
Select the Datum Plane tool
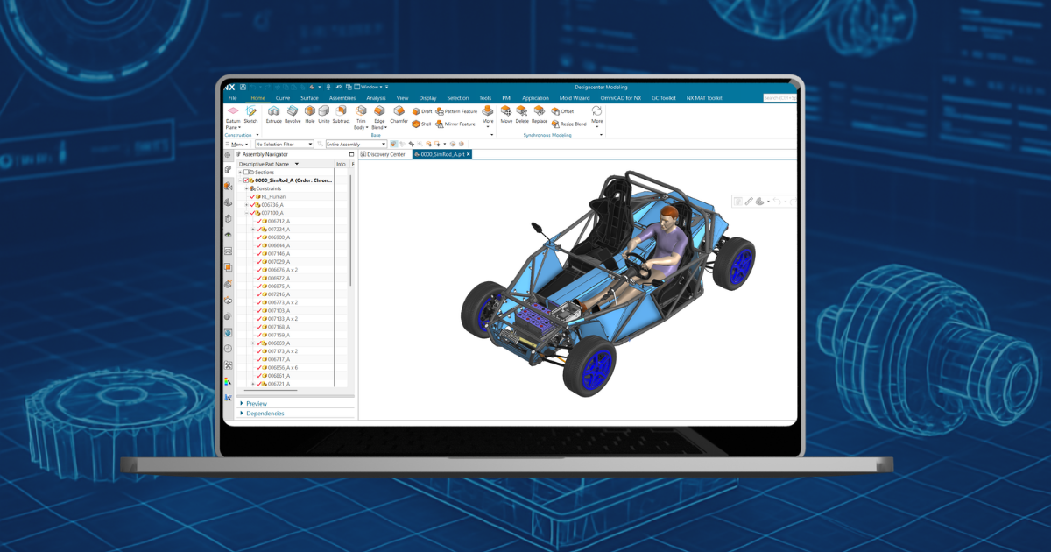232,117
